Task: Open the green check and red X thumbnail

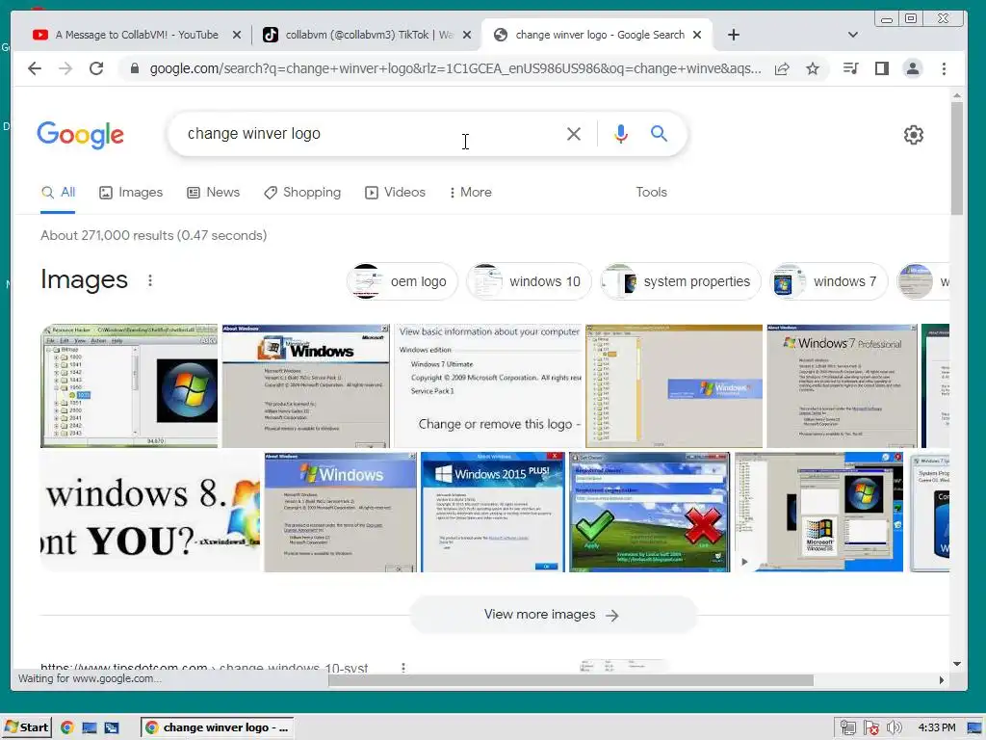Action: [650, 512]
